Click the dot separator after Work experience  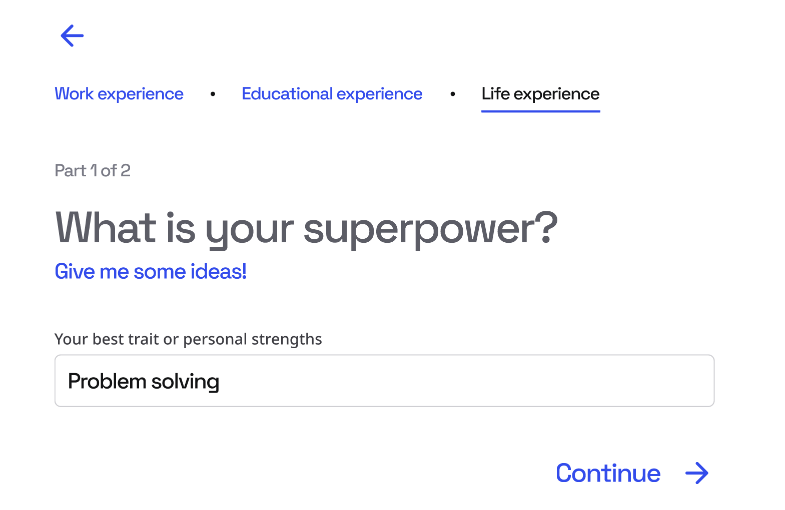[213, 94]
